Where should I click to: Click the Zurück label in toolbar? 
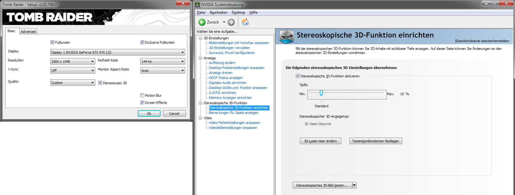[213, 22]
